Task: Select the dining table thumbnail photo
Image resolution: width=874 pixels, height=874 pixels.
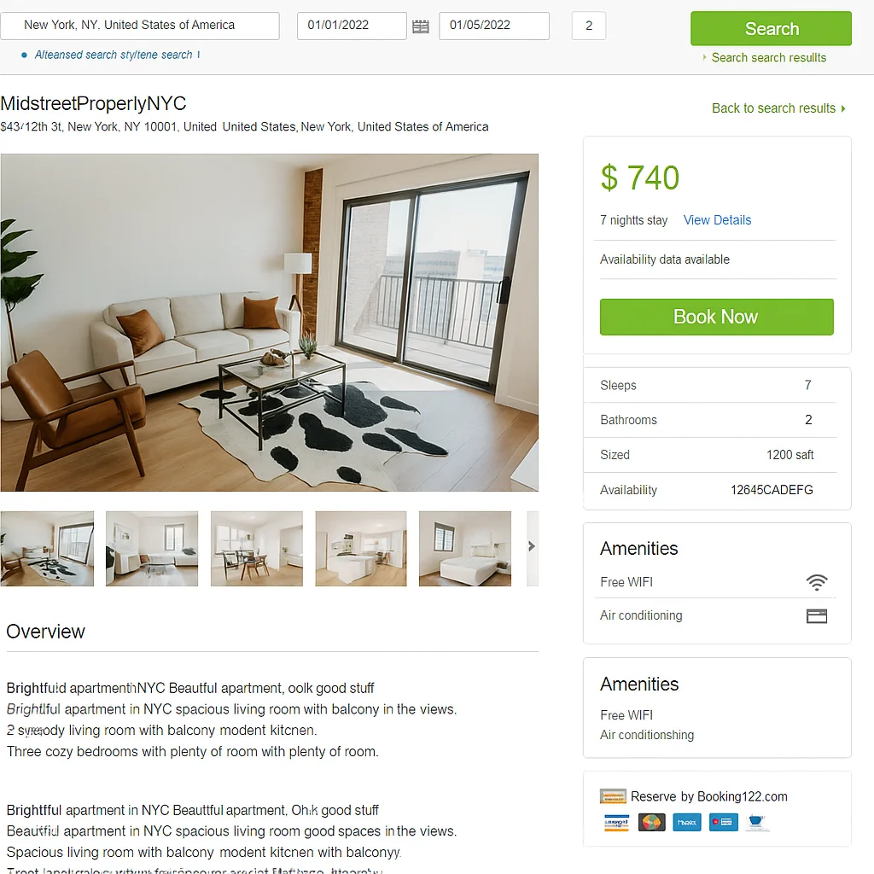Action: click(256, 549)
